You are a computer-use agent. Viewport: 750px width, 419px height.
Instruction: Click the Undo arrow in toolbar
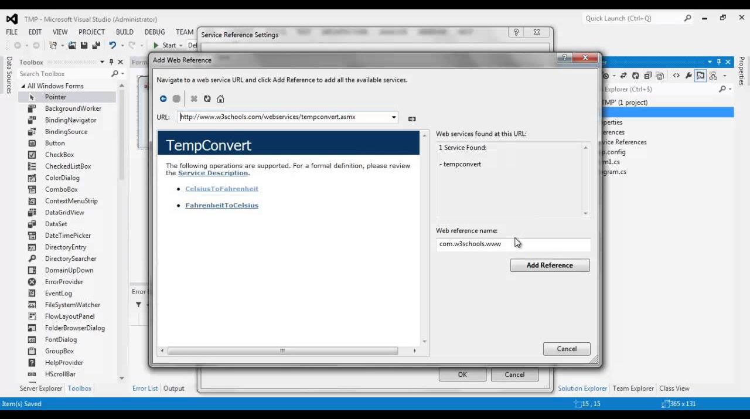pos(112,46)
